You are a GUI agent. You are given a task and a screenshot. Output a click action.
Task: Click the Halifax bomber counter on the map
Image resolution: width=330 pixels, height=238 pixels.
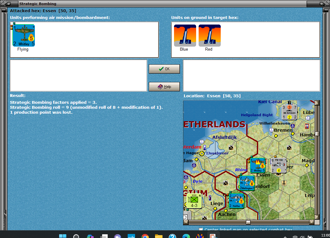point(236,201)
